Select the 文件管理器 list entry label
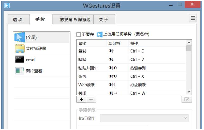This screenshot has height=130, width=204. pos(36,49)
